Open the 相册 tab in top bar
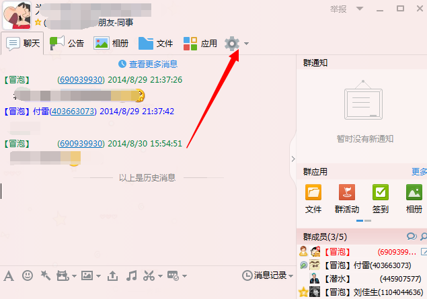This screenshot has height=299, width=427. (111, 43)
